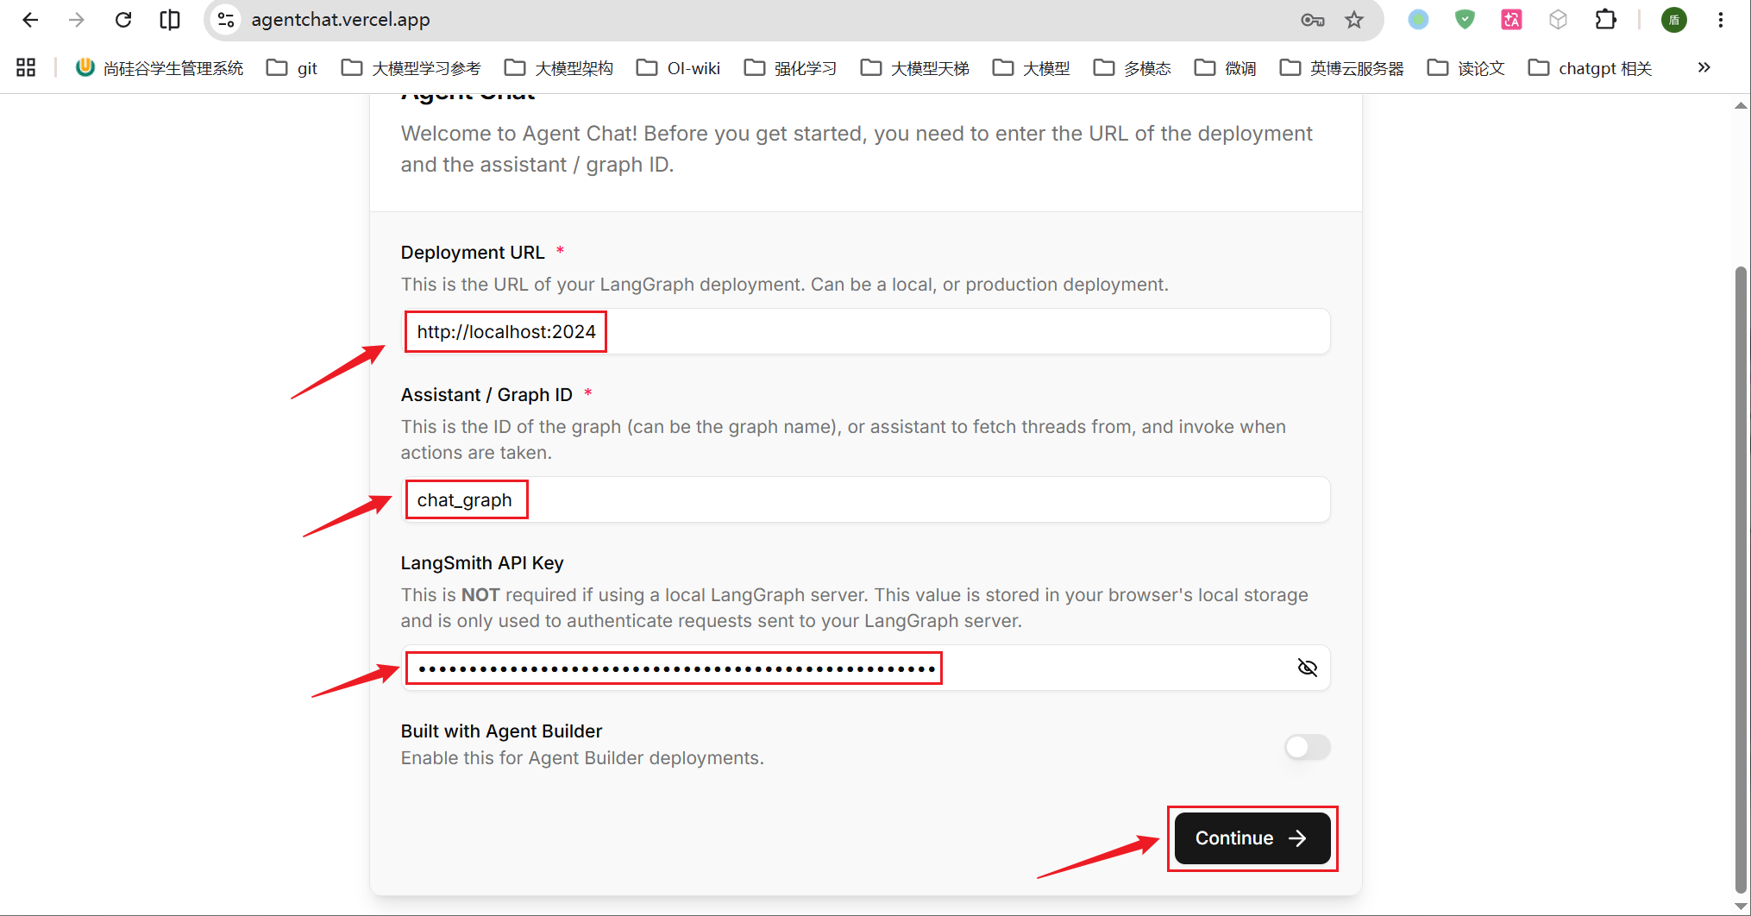Open the green shield extension
Viewport: 1751px width, 916px height.
(x=1465, y=20)
